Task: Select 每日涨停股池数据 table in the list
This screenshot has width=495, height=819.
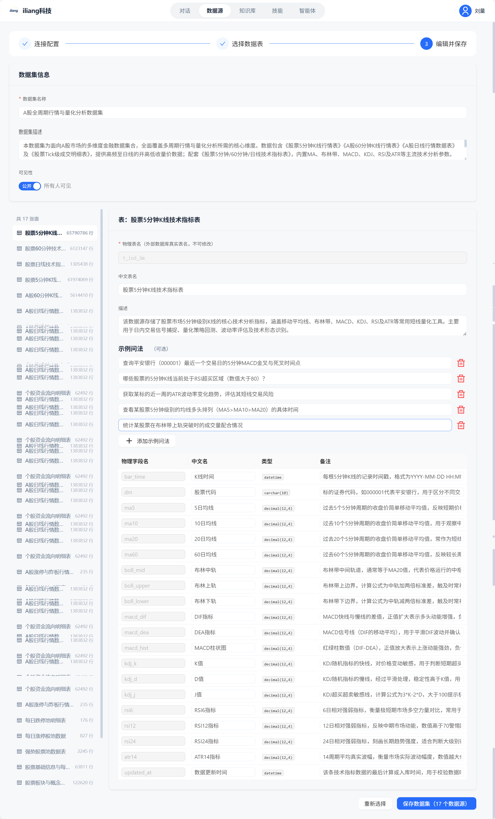Action: (x=55, y=736)
